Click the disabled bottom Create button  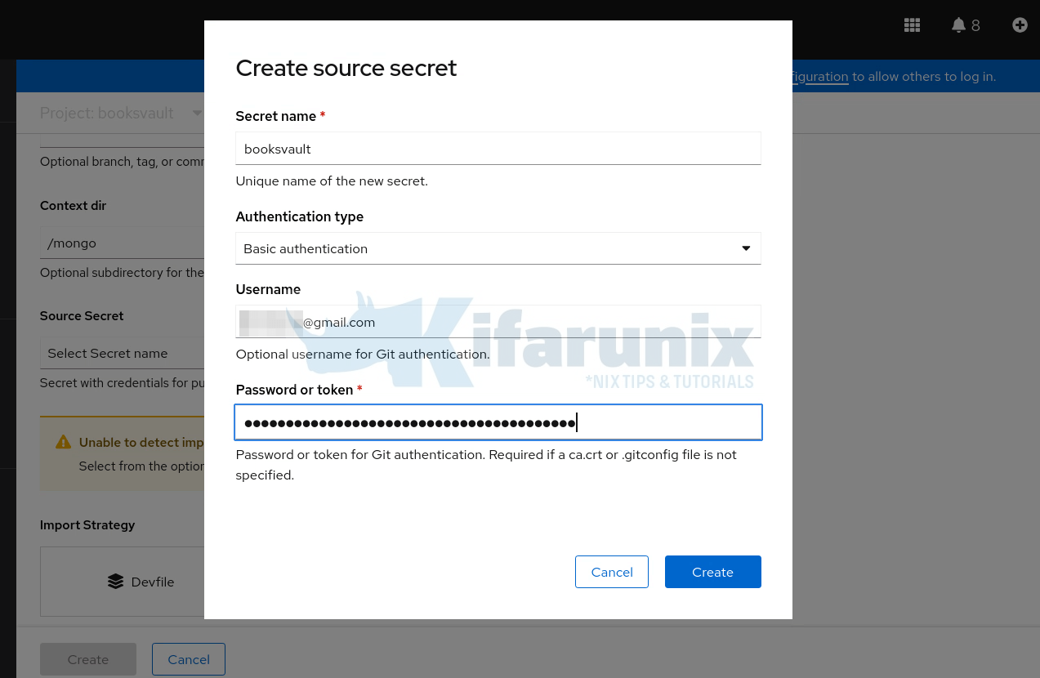[88, 659]
